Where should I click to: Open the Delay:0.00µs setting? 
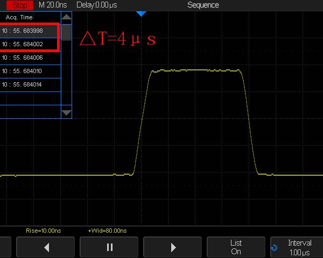[x=96, y=5]
